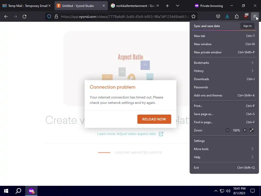261x196 pixels.
Task: Enter full screen via the zoom row arrows icon
Action: 252,130
